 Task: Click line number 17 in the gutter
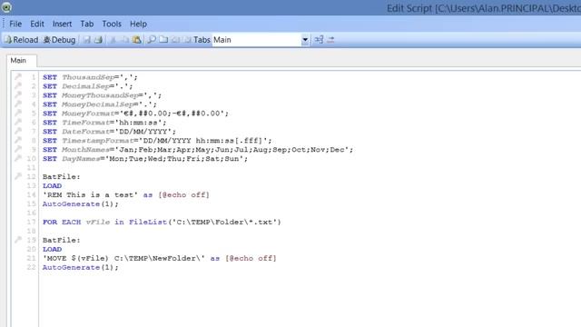pos(32,222)
